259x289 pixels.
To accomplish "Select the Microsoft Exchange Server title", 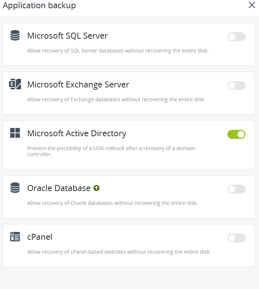I will coord(78,85).
